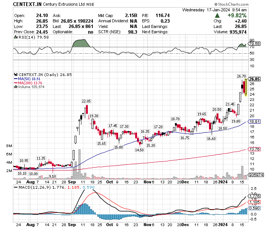This screenshot has width=265, height=228.
Task: Click the 79.58 flag on RSI axis
Action: pos(254,44)
